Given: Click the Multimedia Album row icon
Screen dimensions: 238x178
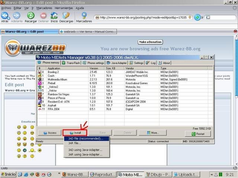Looking at the screenshot, I should point(40,79).
